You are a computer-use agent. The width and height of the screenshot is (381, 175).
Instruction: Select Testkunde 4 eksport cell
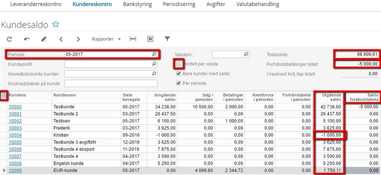(x=87, y=150)
